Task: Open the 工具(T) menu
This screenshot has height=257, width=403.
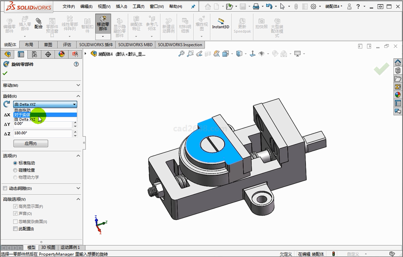Action: 138,7
